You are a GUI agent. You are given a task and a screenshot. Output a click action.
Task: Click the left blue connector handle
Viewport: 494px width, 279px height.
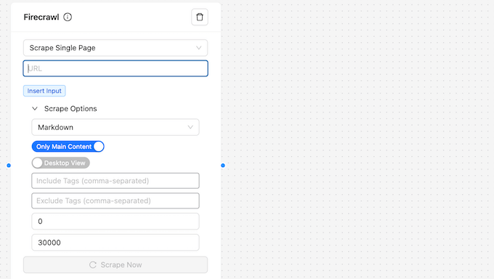tap(9, 166)
